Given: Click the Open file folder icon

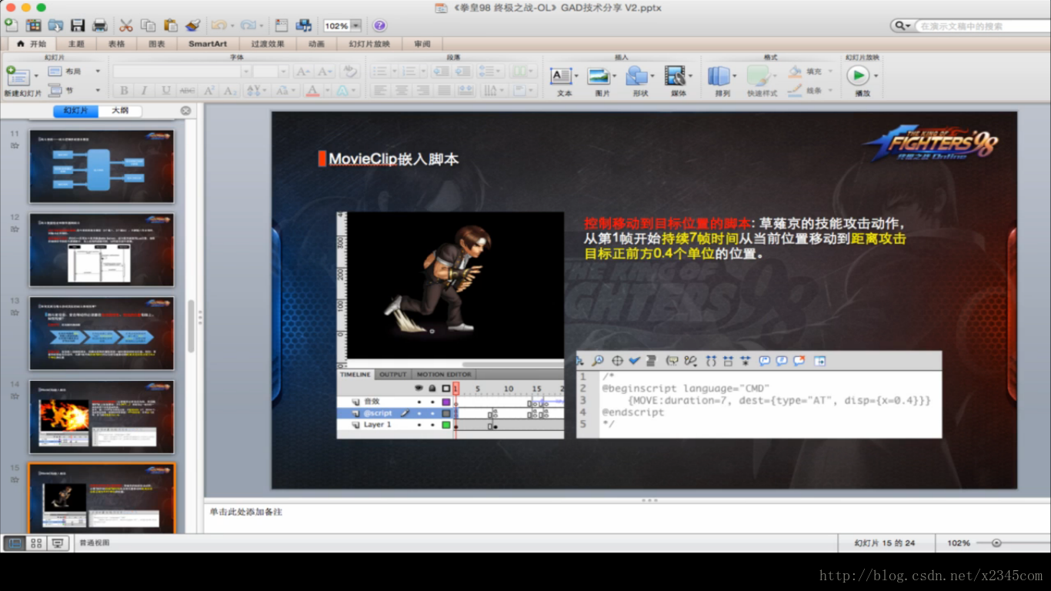Looking at the screenshot, I should 55,25.
